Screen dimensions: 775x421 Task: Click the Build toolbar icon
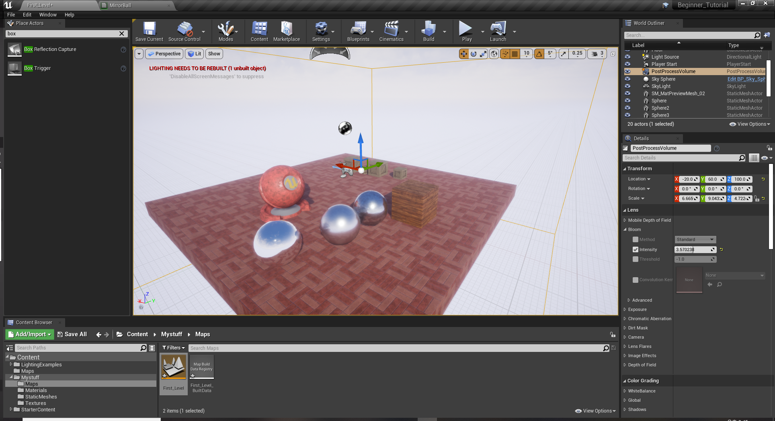[x=429, y=31]
